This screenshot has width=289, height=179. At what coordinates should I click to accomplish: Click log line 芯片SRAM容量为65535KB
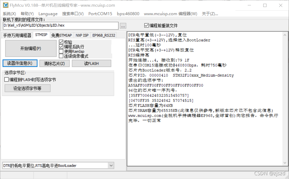pyautogui.click(x=201, y=111)
